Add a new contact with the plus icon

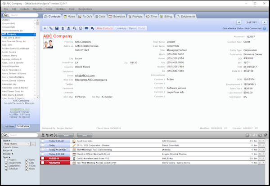45,28
